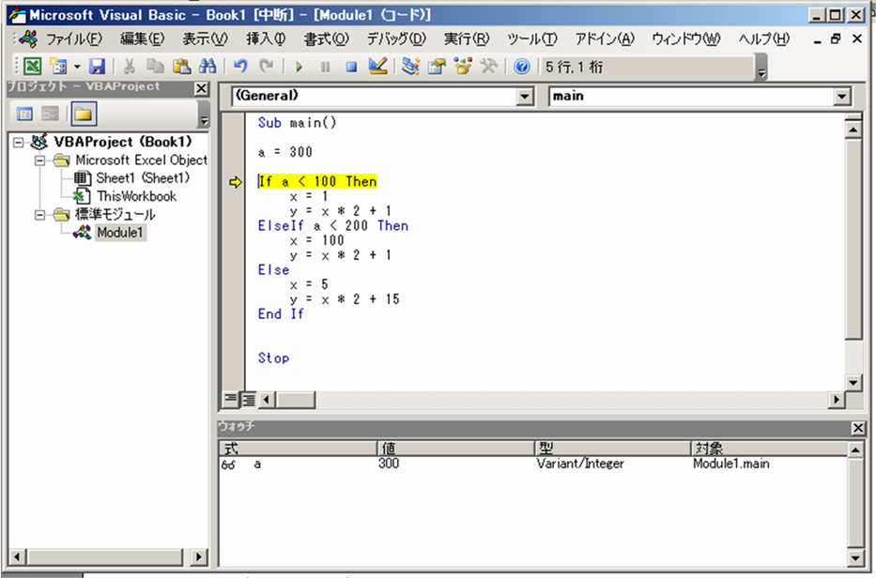Screen dimensions: 876x578
Task: Select Module1 tree item
Action: (120, 233)
